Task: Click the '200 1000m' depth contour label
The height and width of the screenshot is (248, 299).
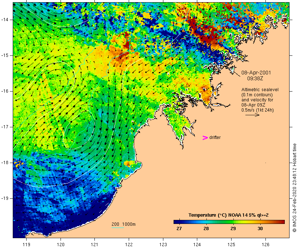Action: point(124,224)
